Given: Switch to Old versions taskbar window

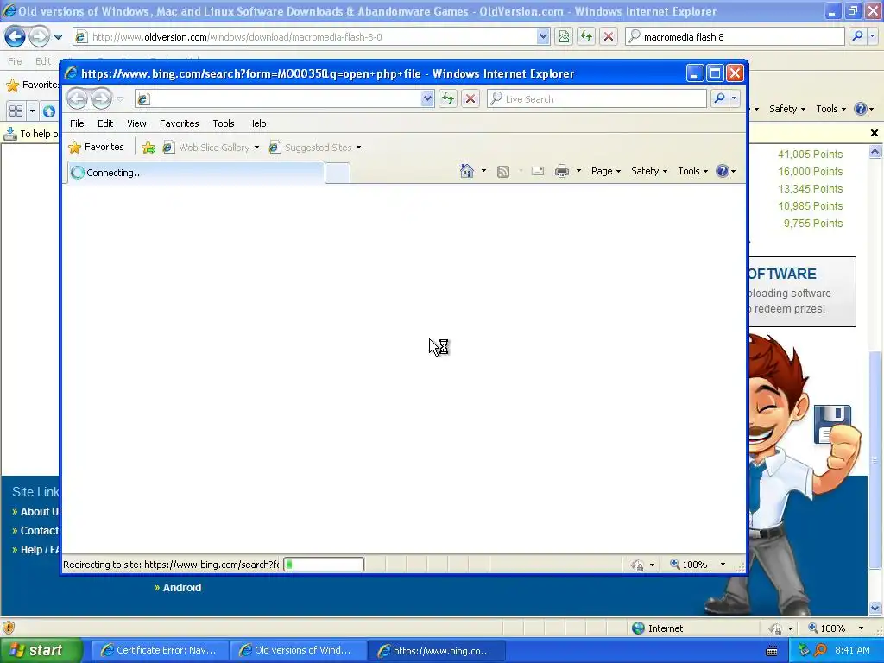Looking at the screenshot, I should pos(298,650).
